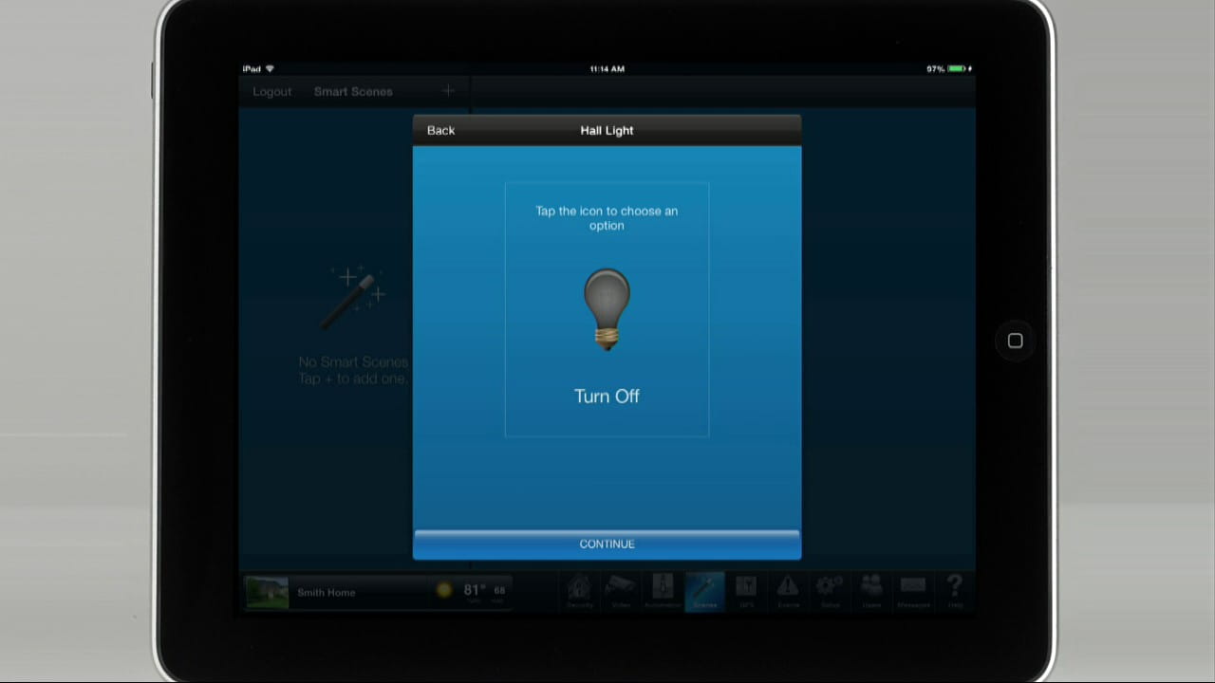Image resolution: width=1215 pixels, height=683 pixels.
Task: Add a new Smart Scene with plus icon
Action: [x=448, y=91]
